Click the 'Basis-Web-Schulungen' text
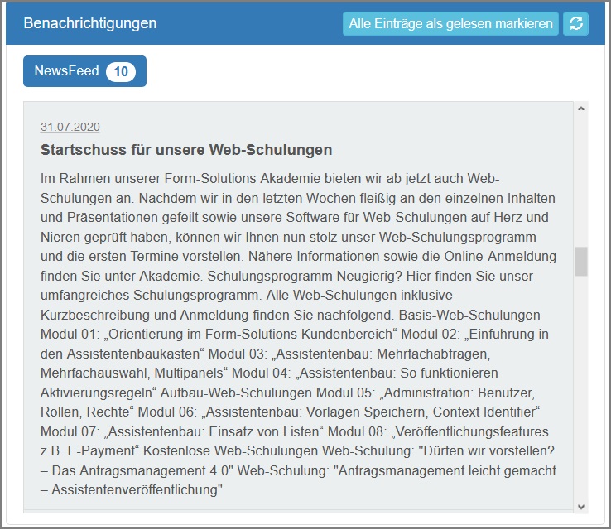Screen dimensions: 611x530 point(469,316)
